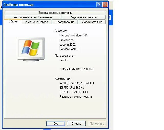The height and width of the screenshot is (130, 164).
Task: Close the Свойства системы dialog
Action: click(105, 5)
